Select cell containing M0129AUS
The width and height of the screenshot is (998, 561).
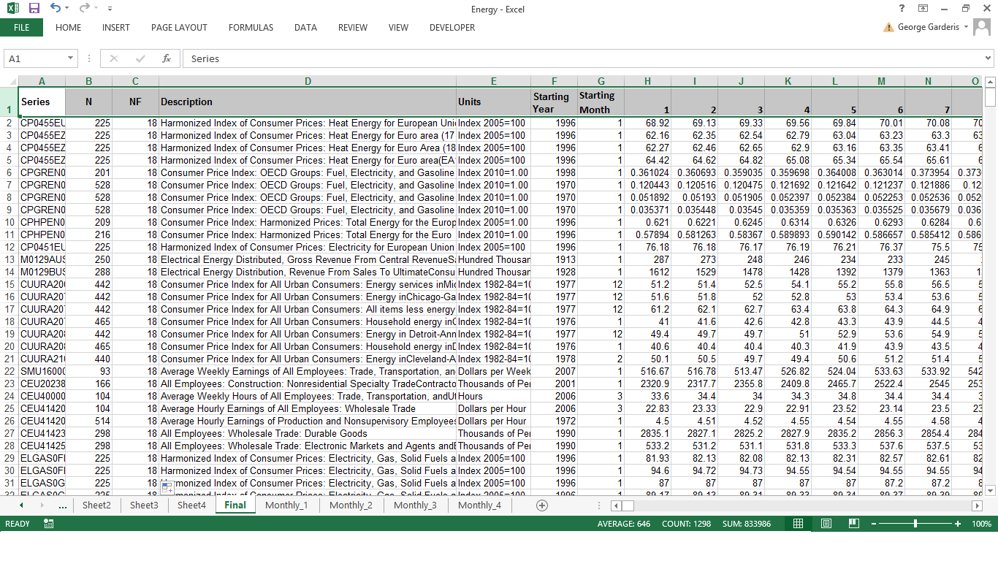click(x=42, y=259)
